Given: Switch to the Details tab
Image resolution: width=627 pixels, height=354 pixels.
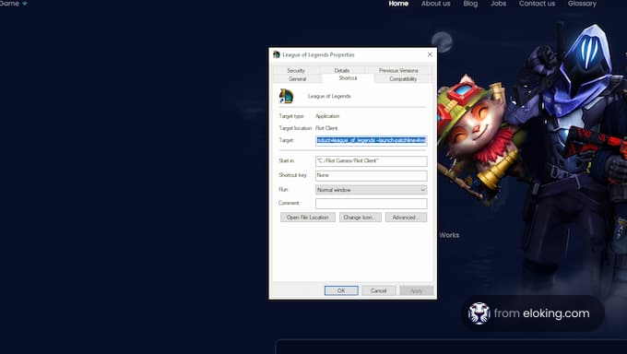Looking at the screenshot, I should [x=342, y=70].
